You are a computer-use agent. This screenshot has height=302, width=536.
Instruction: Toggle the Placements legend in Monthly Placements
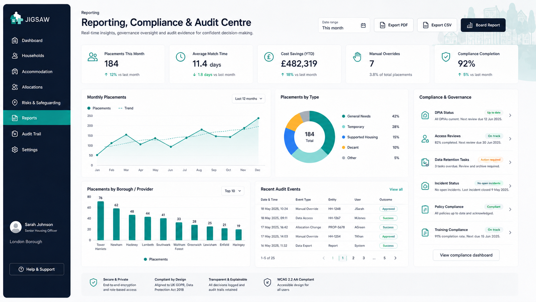coord(99,108)
